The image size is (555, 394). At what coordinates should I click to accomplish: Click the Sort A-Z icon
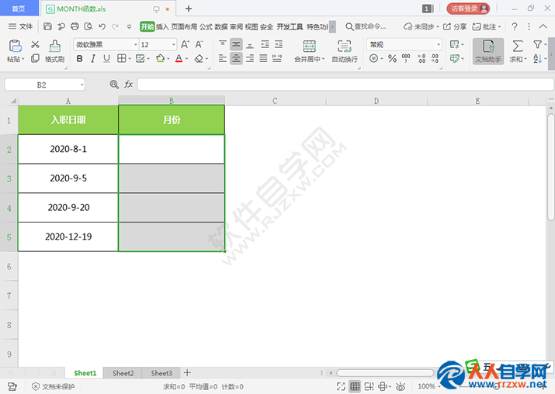click(537, 58)
